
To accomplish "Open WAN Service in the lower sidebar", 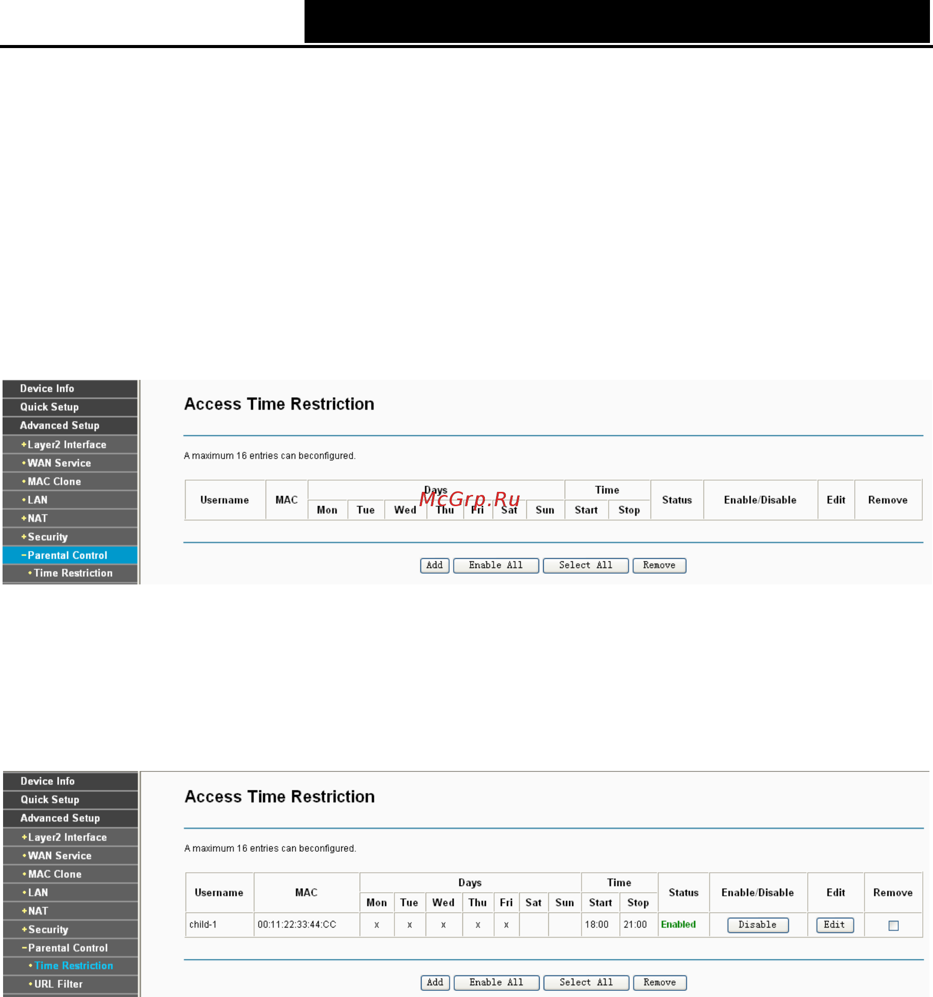I will pos(71,855).
